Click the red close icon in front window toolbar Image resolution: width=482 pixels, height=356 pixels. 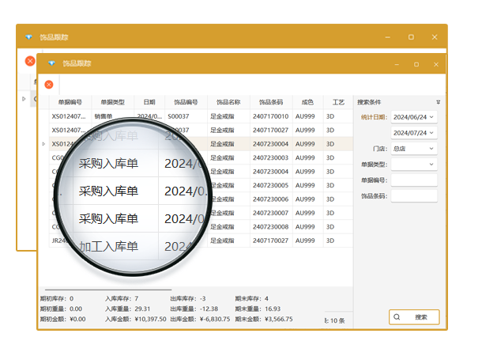49,85
